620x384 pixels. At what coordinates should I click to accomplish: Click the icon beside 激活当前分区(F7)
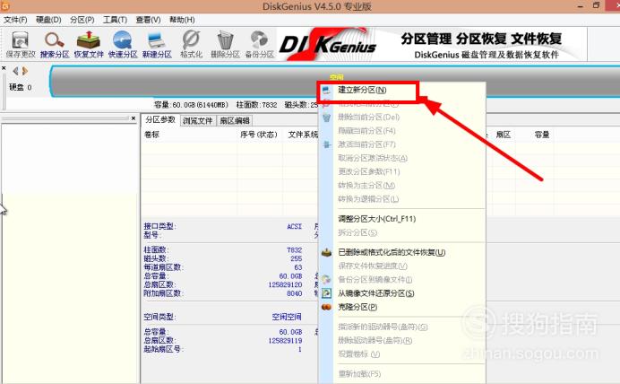327,144
